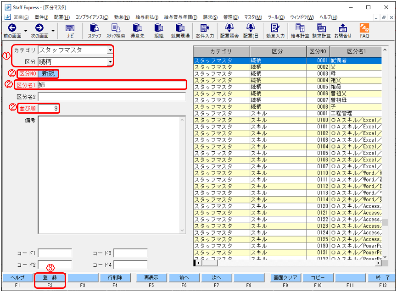
Task: Go forward with 次の画面 arrow icon
Action: tap(39, 28)
